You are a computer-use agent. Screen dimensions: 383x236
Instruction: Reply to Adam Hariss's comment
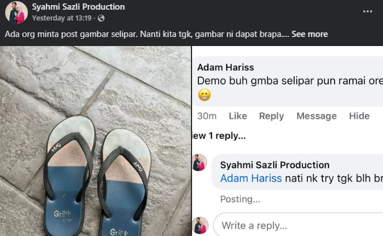pos(271,116)
